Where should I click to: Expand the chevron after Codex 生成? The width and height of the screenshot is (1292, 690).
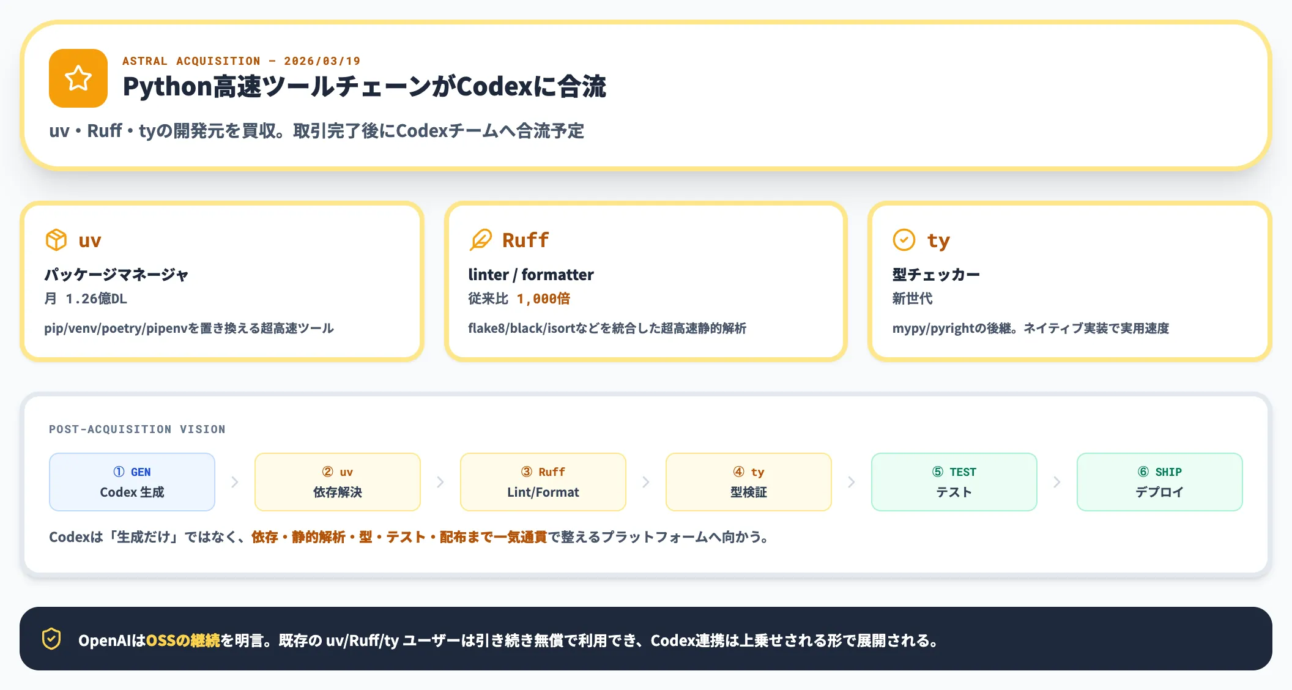235,482
